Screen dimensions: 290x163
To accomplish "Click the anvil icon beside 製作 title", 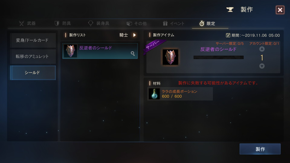I will tap(230, 9).
